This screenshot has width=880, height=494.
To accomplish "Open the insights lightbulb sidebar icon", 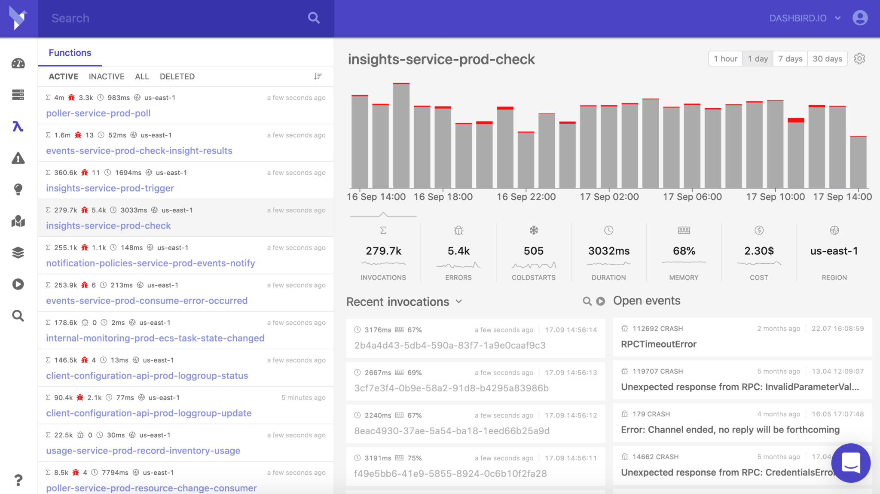I will click(x=18, y=189).
